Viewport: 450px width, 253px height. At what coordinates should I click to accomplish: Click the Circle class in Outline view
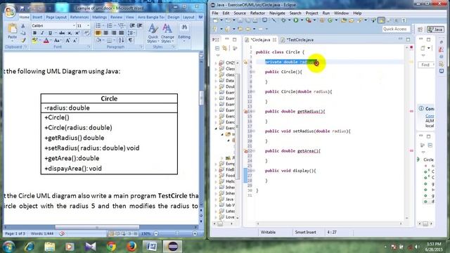tap(428, 160)
